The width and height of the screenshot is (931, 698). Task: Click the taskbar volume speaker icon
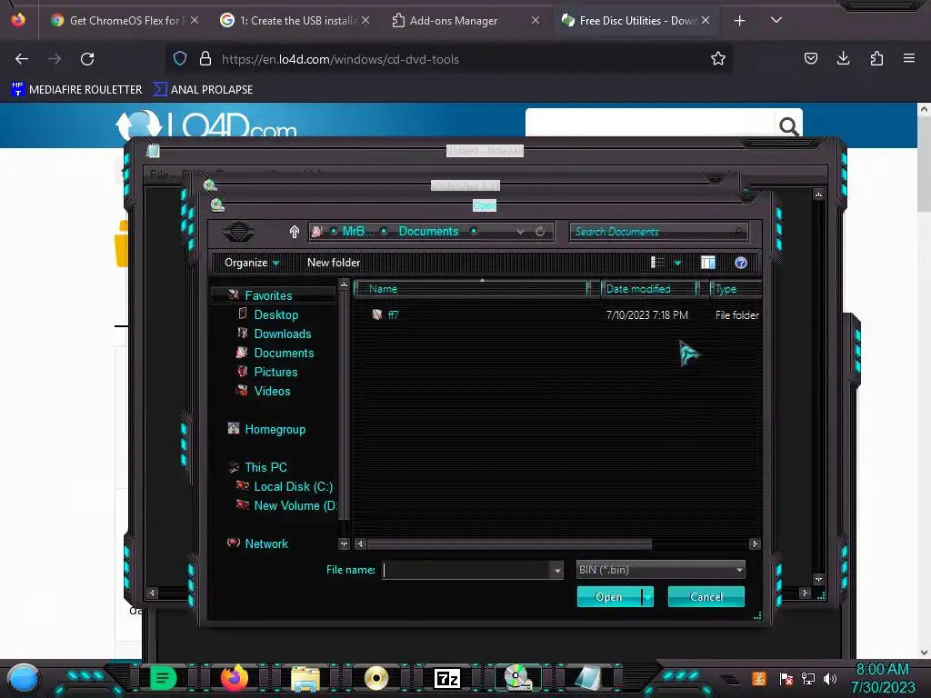[830, 678]
